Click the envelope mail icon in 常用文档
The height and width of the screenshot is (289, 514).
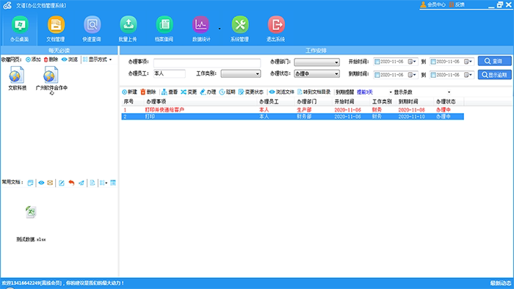50,183
